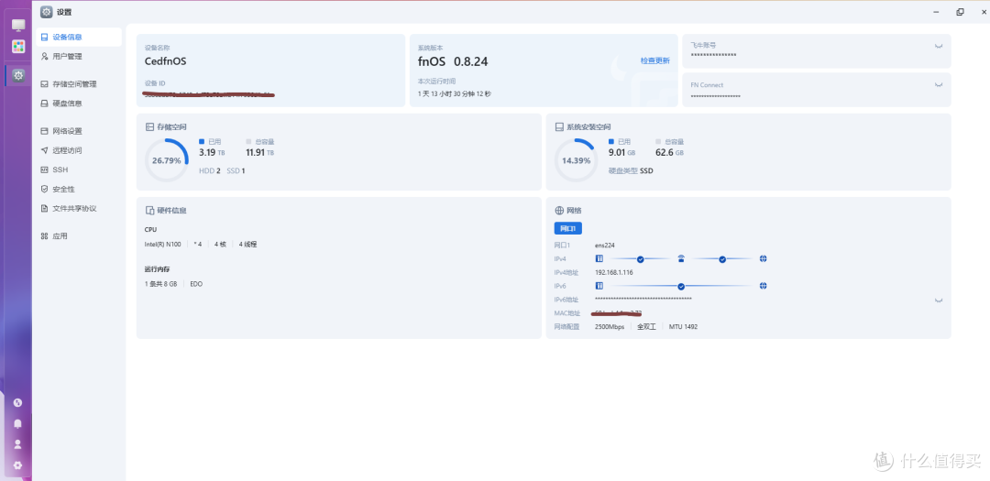The height and width of the screenshot is (481, 990).
Task: Click the 62.6 GB system capacity value
Action: (x=669, y=153)
